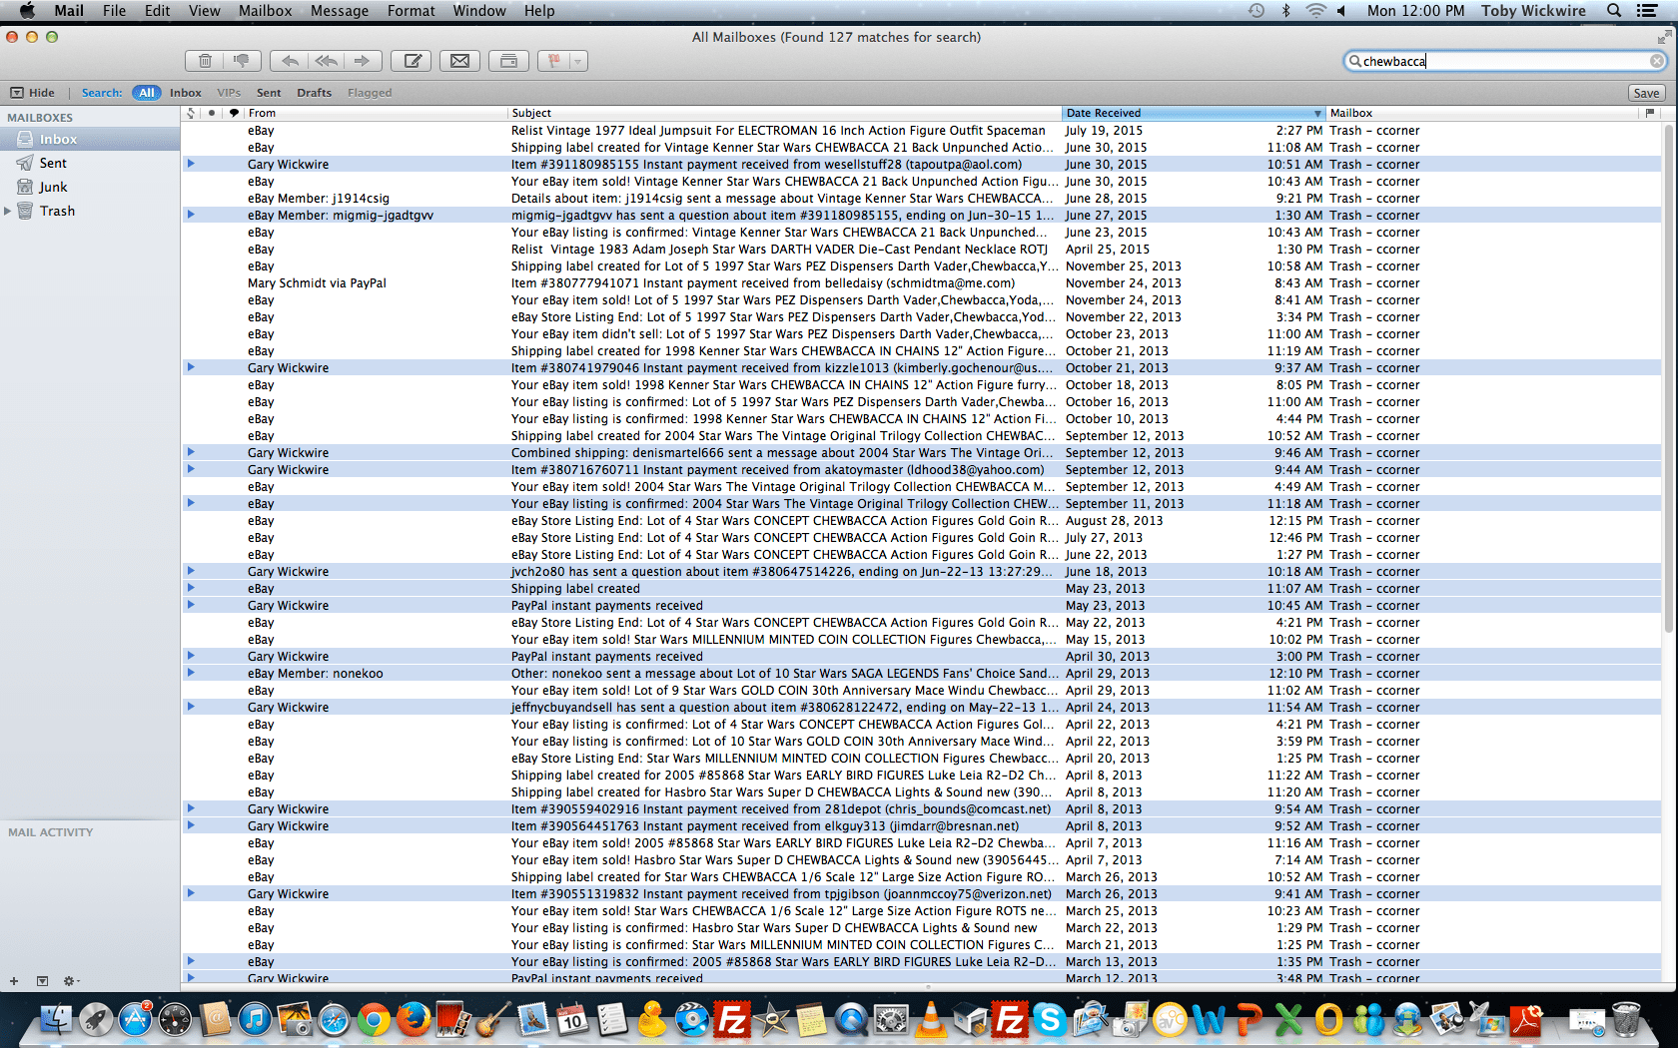
Task: Sort messages by the From column header
Action: pyautogui.click(x=377, y=113)
